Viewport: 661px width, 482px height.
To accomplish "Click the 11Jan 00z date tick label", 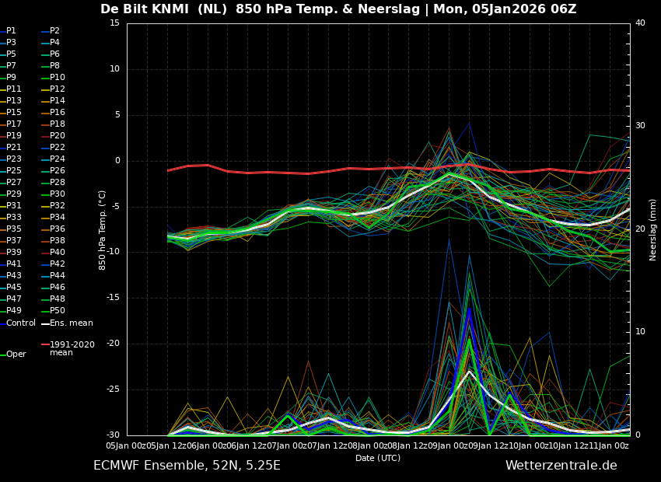I will point(609,445).
